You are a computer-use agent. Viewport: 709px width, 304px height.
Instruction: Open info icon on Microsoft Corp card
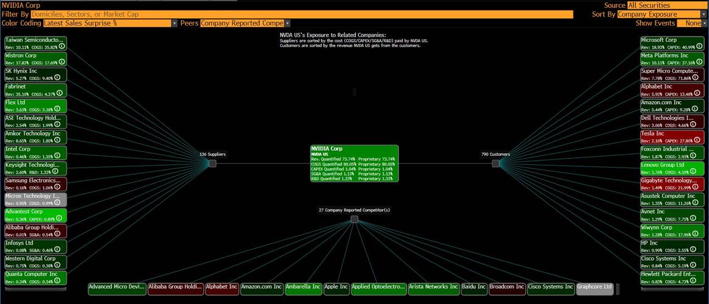pyautogui.click(x=699, y=46)
